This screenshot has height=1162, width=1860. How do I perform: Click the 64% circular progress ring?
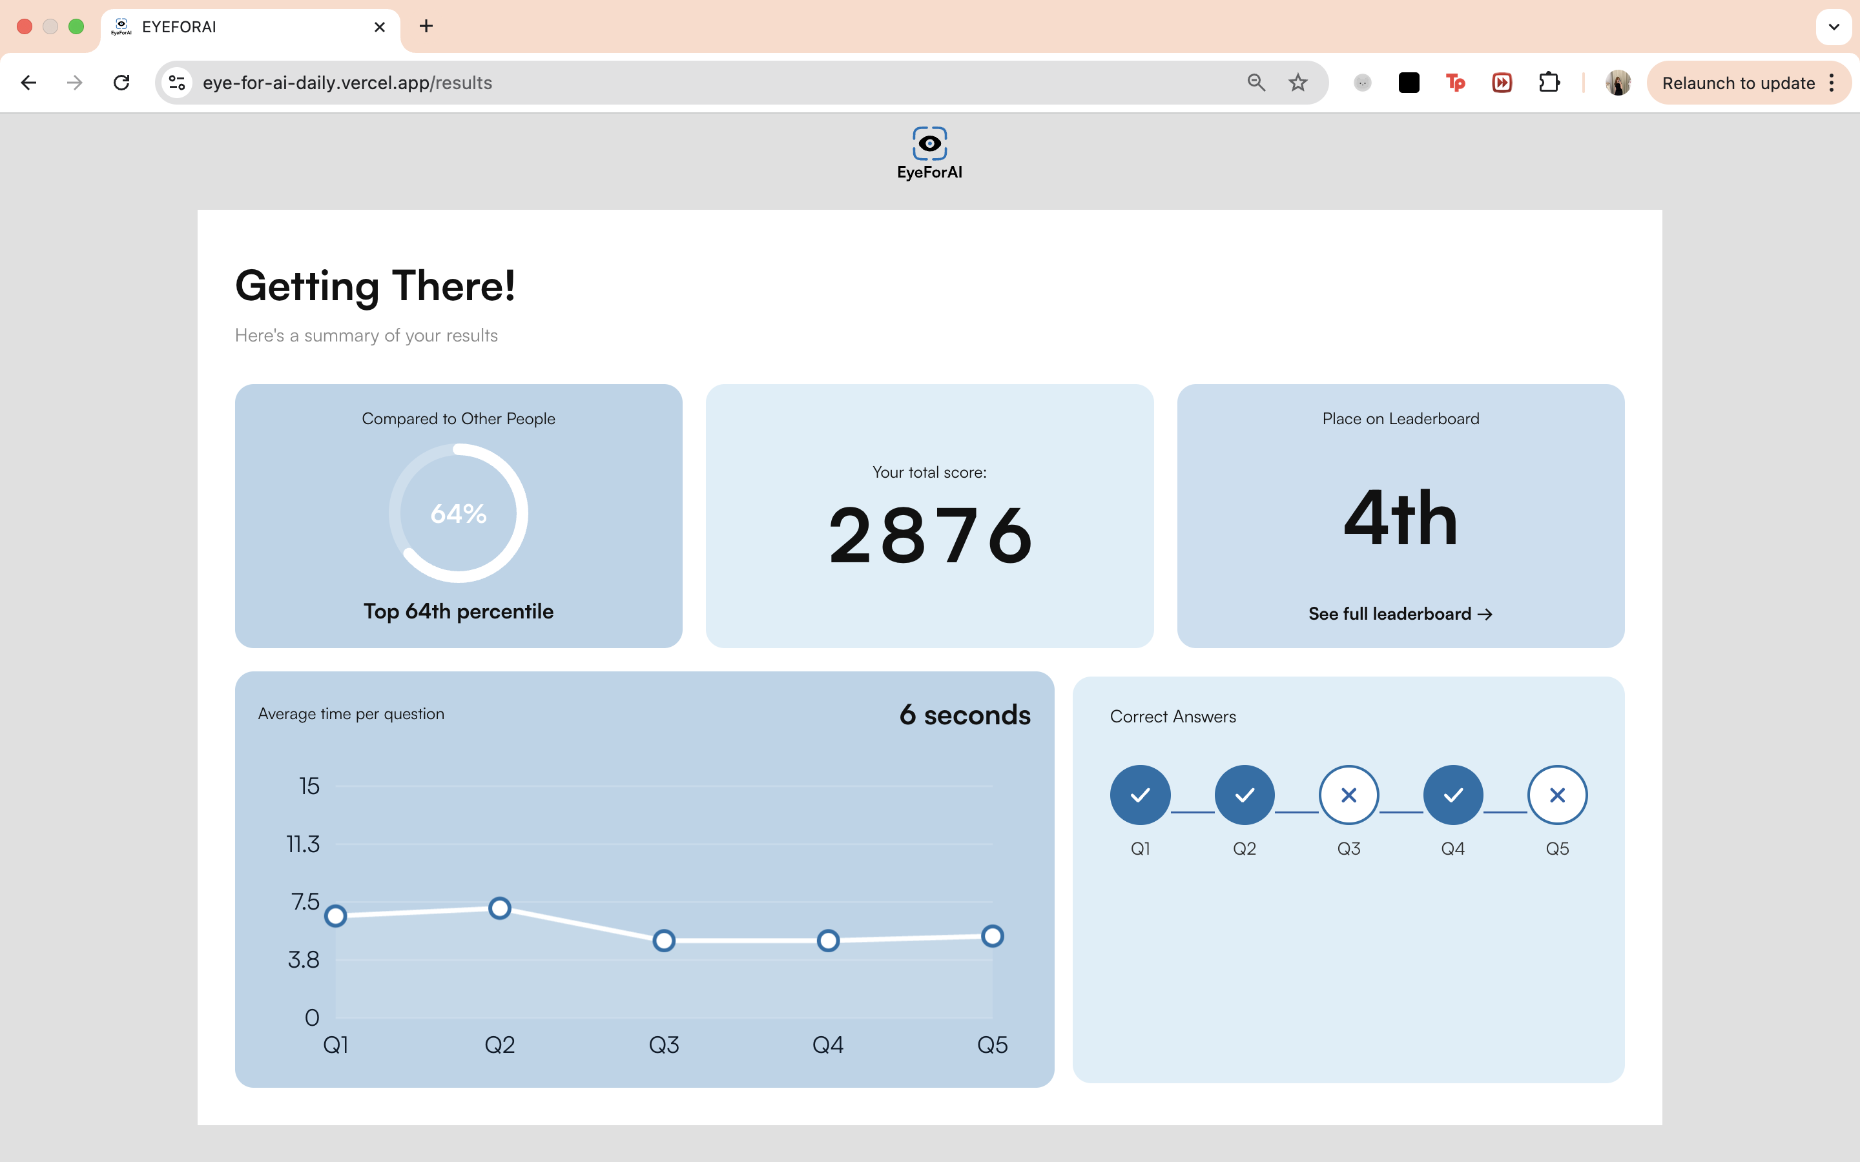click(x=458, y=513)
